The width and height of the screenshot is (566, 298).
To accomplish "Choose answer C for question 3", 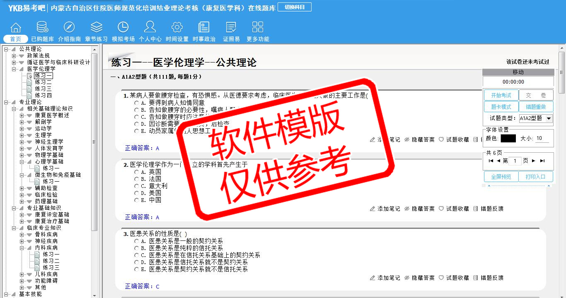I will click(x=137, y=255).
